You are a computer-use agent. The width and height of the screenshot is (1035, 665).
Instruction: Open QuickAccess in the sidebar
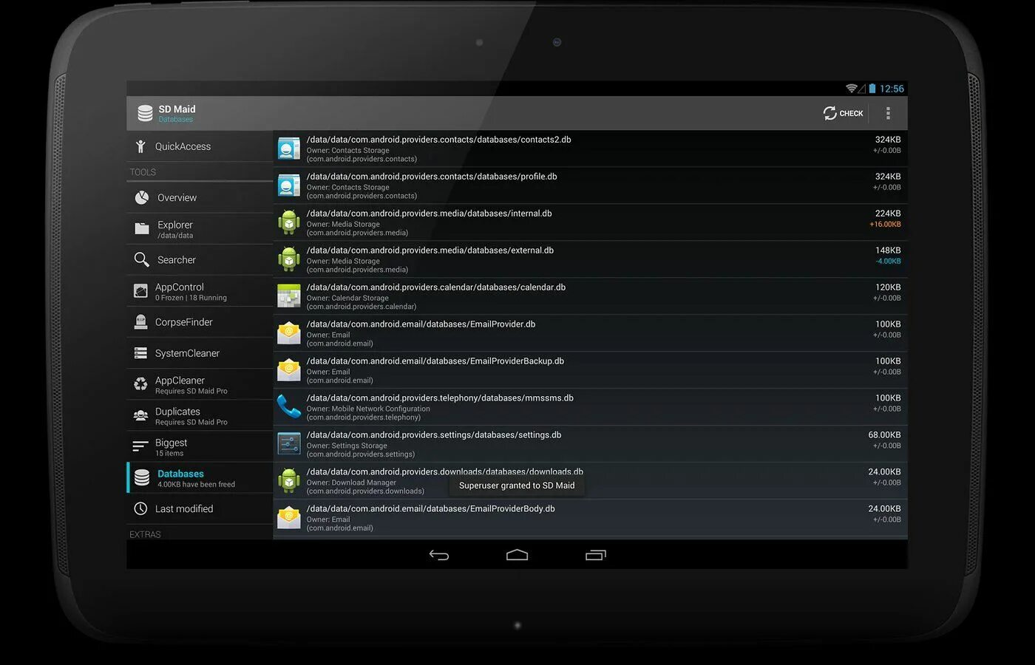(x=200, y=146)
